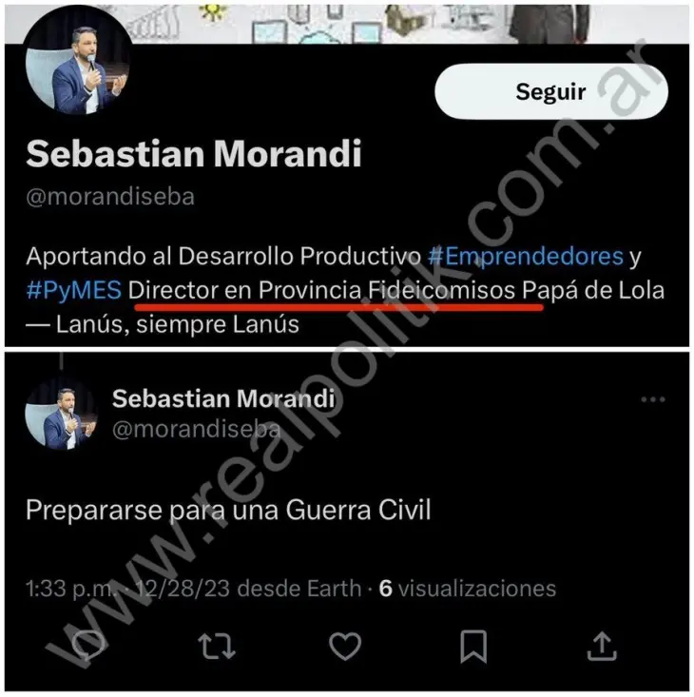Select the @morandiseba handle under the profile name
This screenshot has width=694, height=697.
click(110, 197)
